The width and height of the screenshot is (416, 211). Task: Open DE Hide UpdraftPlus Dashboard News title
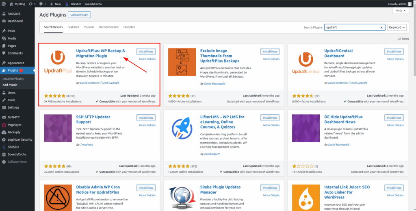[343, 120]
